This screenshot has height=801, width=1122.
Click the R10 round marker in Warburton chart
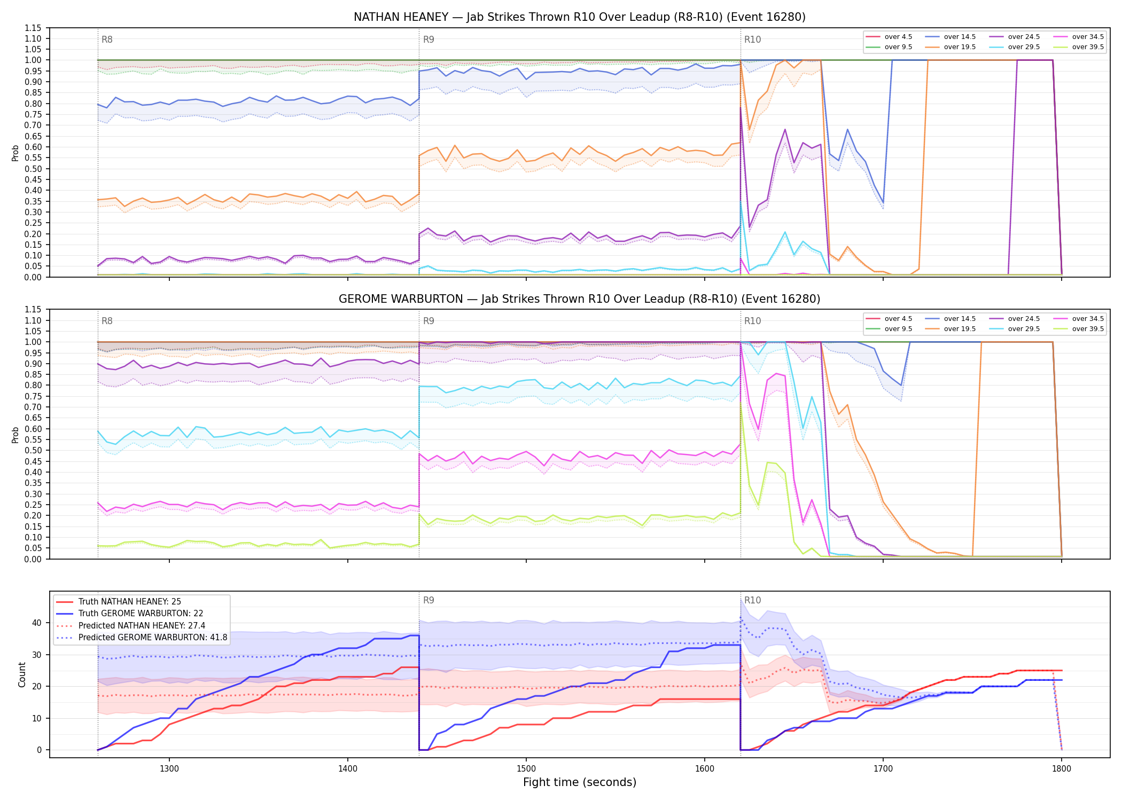752,321
